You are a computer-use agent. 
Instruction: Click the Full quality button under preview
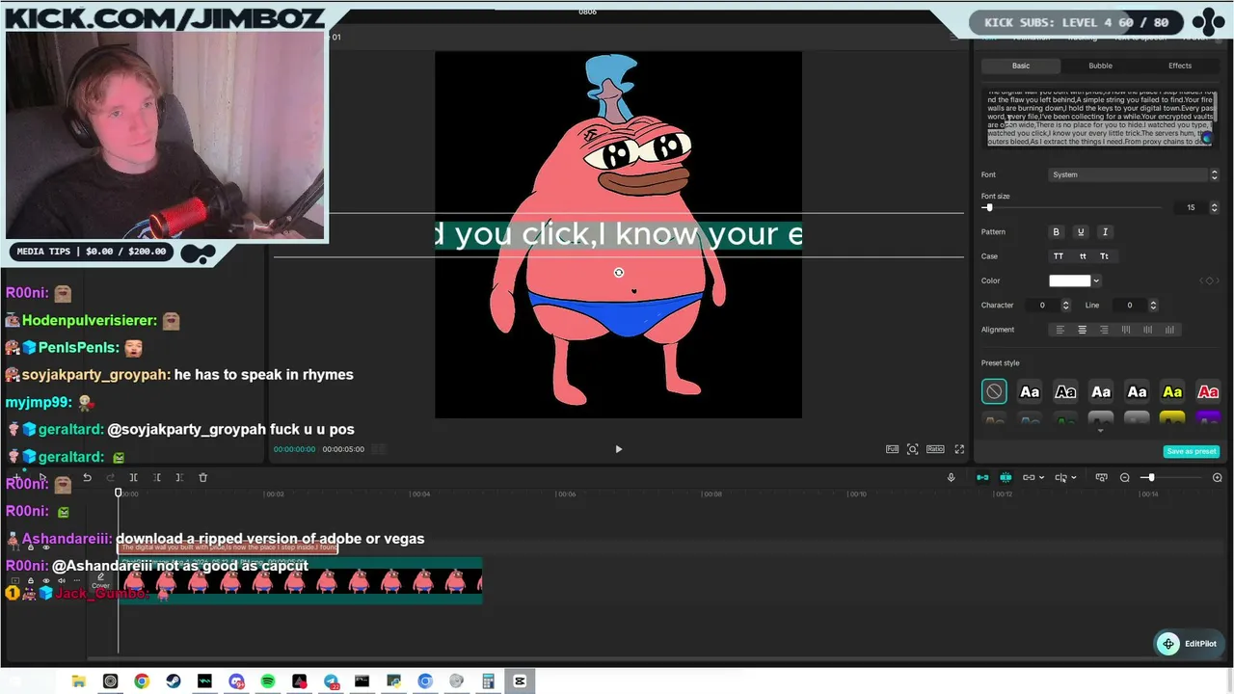click(x=892, y=449)
